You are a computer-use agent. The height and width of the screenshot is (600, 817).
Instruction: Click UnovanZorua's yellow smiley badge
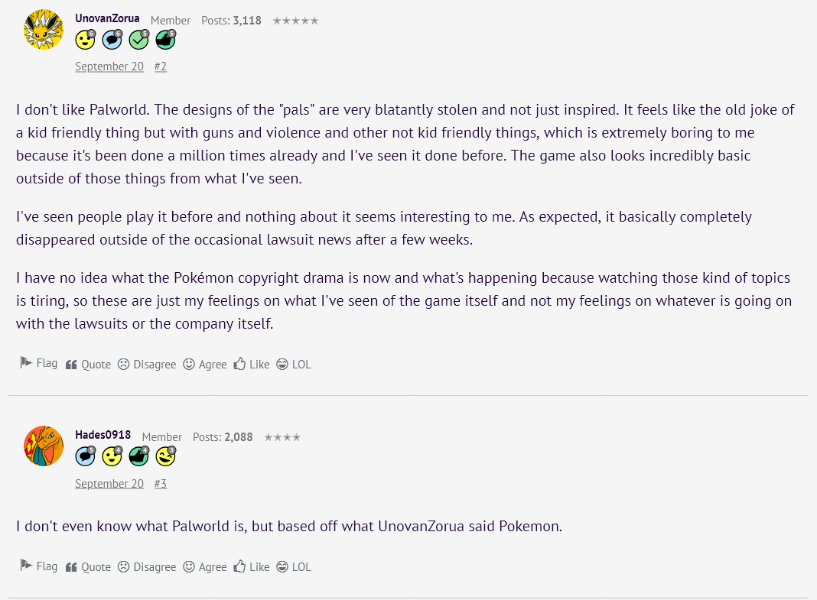(x=85, y=40)
